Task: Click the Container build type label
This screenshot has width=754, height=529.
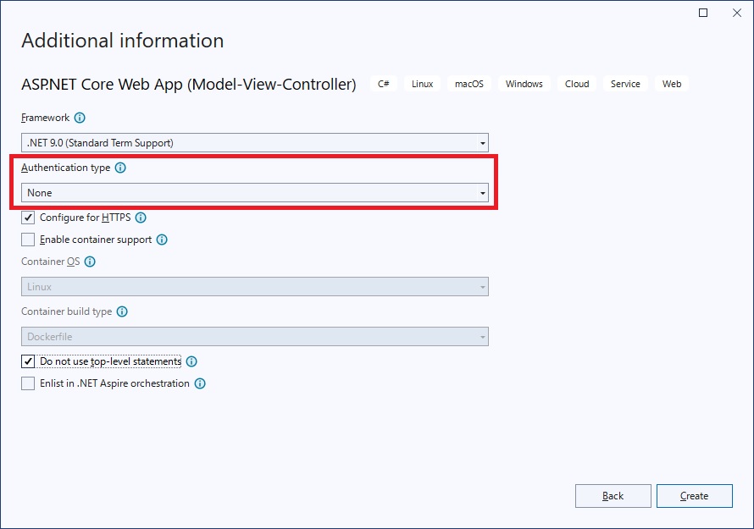Action: pyautogui.click(x=66, y=311)
